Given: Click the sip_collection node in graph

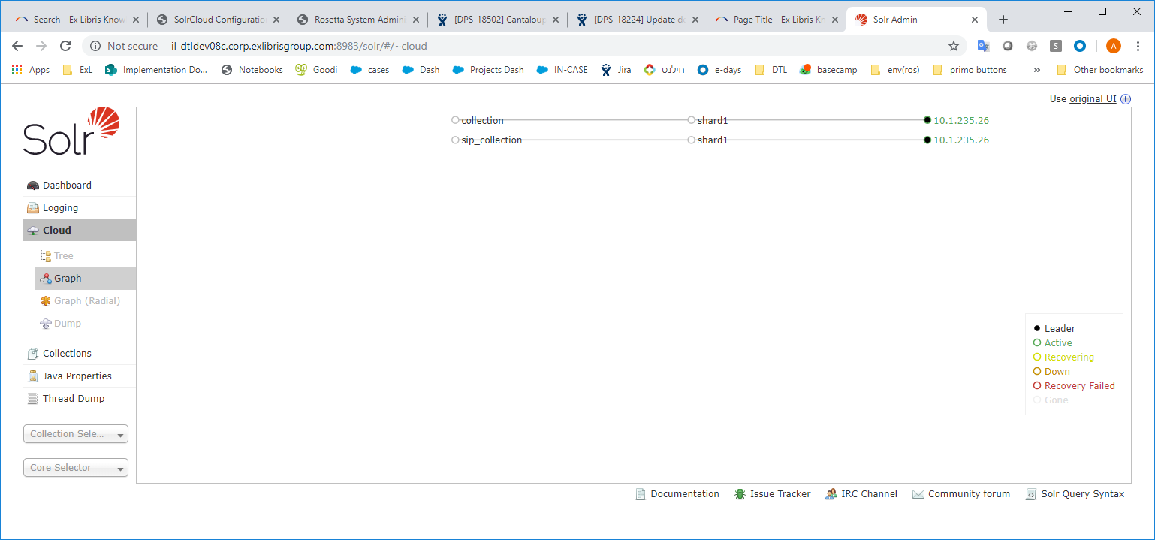Looking at the screenshot, I should [x=491, y=140].
